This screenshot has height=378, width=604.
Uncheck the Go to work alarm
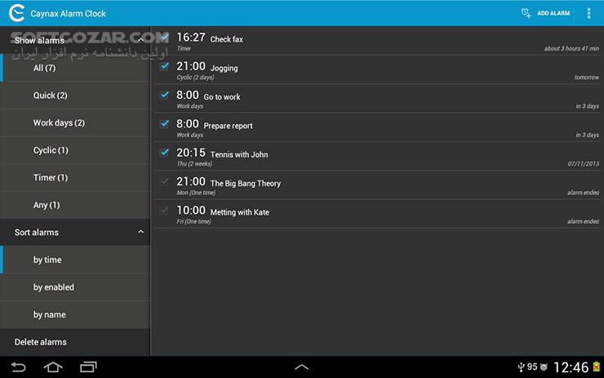[x=165, y=95]
